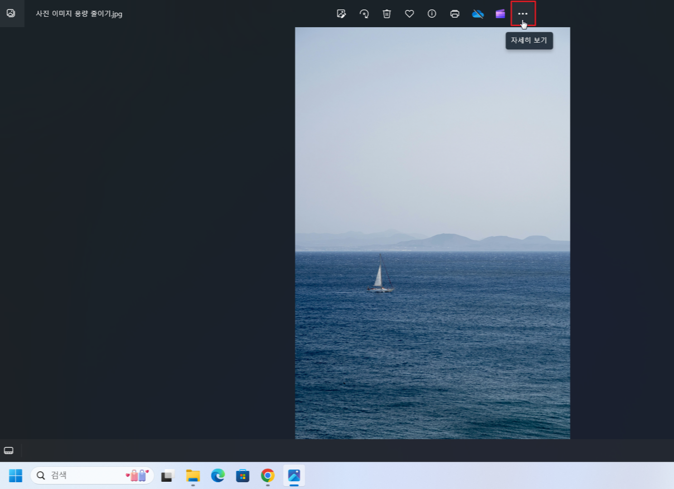Screen dimensions: 674x489
Task: Select the Photos app taskbar icon
Action: (294, 475)
